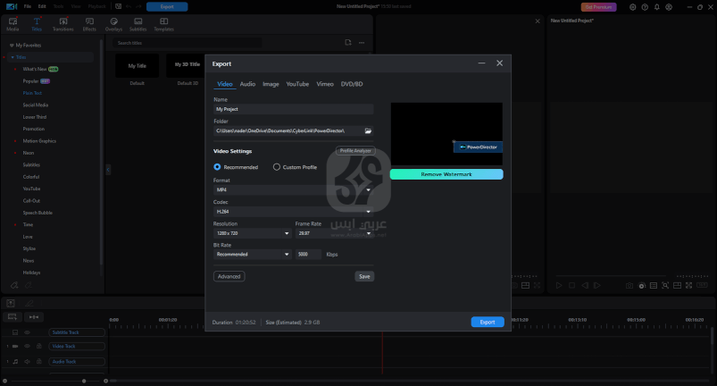Click the Save profile button

[x=364, y=276]
